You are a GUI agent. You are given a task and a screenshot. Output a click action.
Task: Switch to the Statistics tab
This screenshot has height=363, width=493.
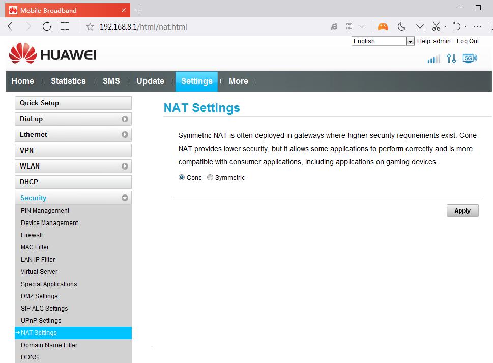pos(68,81)
